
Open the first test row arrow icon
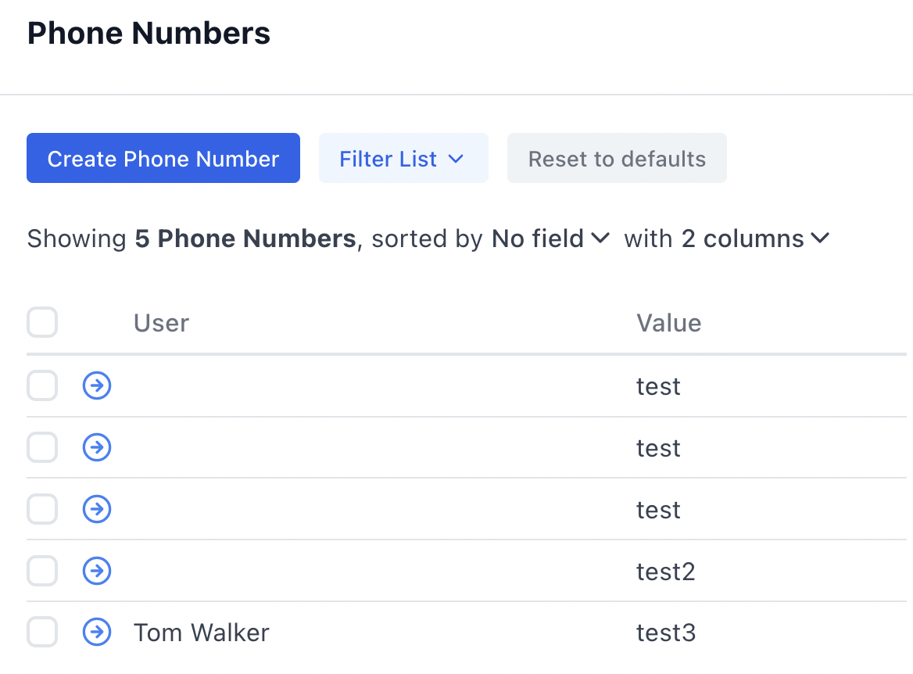pyautogui.click(x=97, y=385)
